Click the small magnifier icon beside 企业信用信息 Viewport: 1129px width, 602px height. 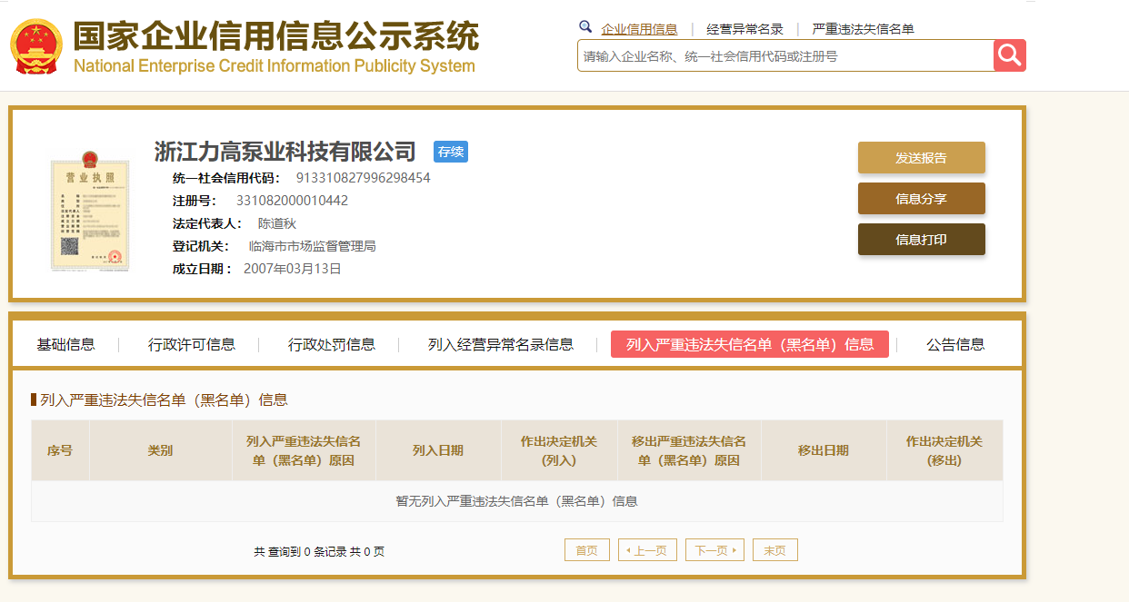point(585,27)
